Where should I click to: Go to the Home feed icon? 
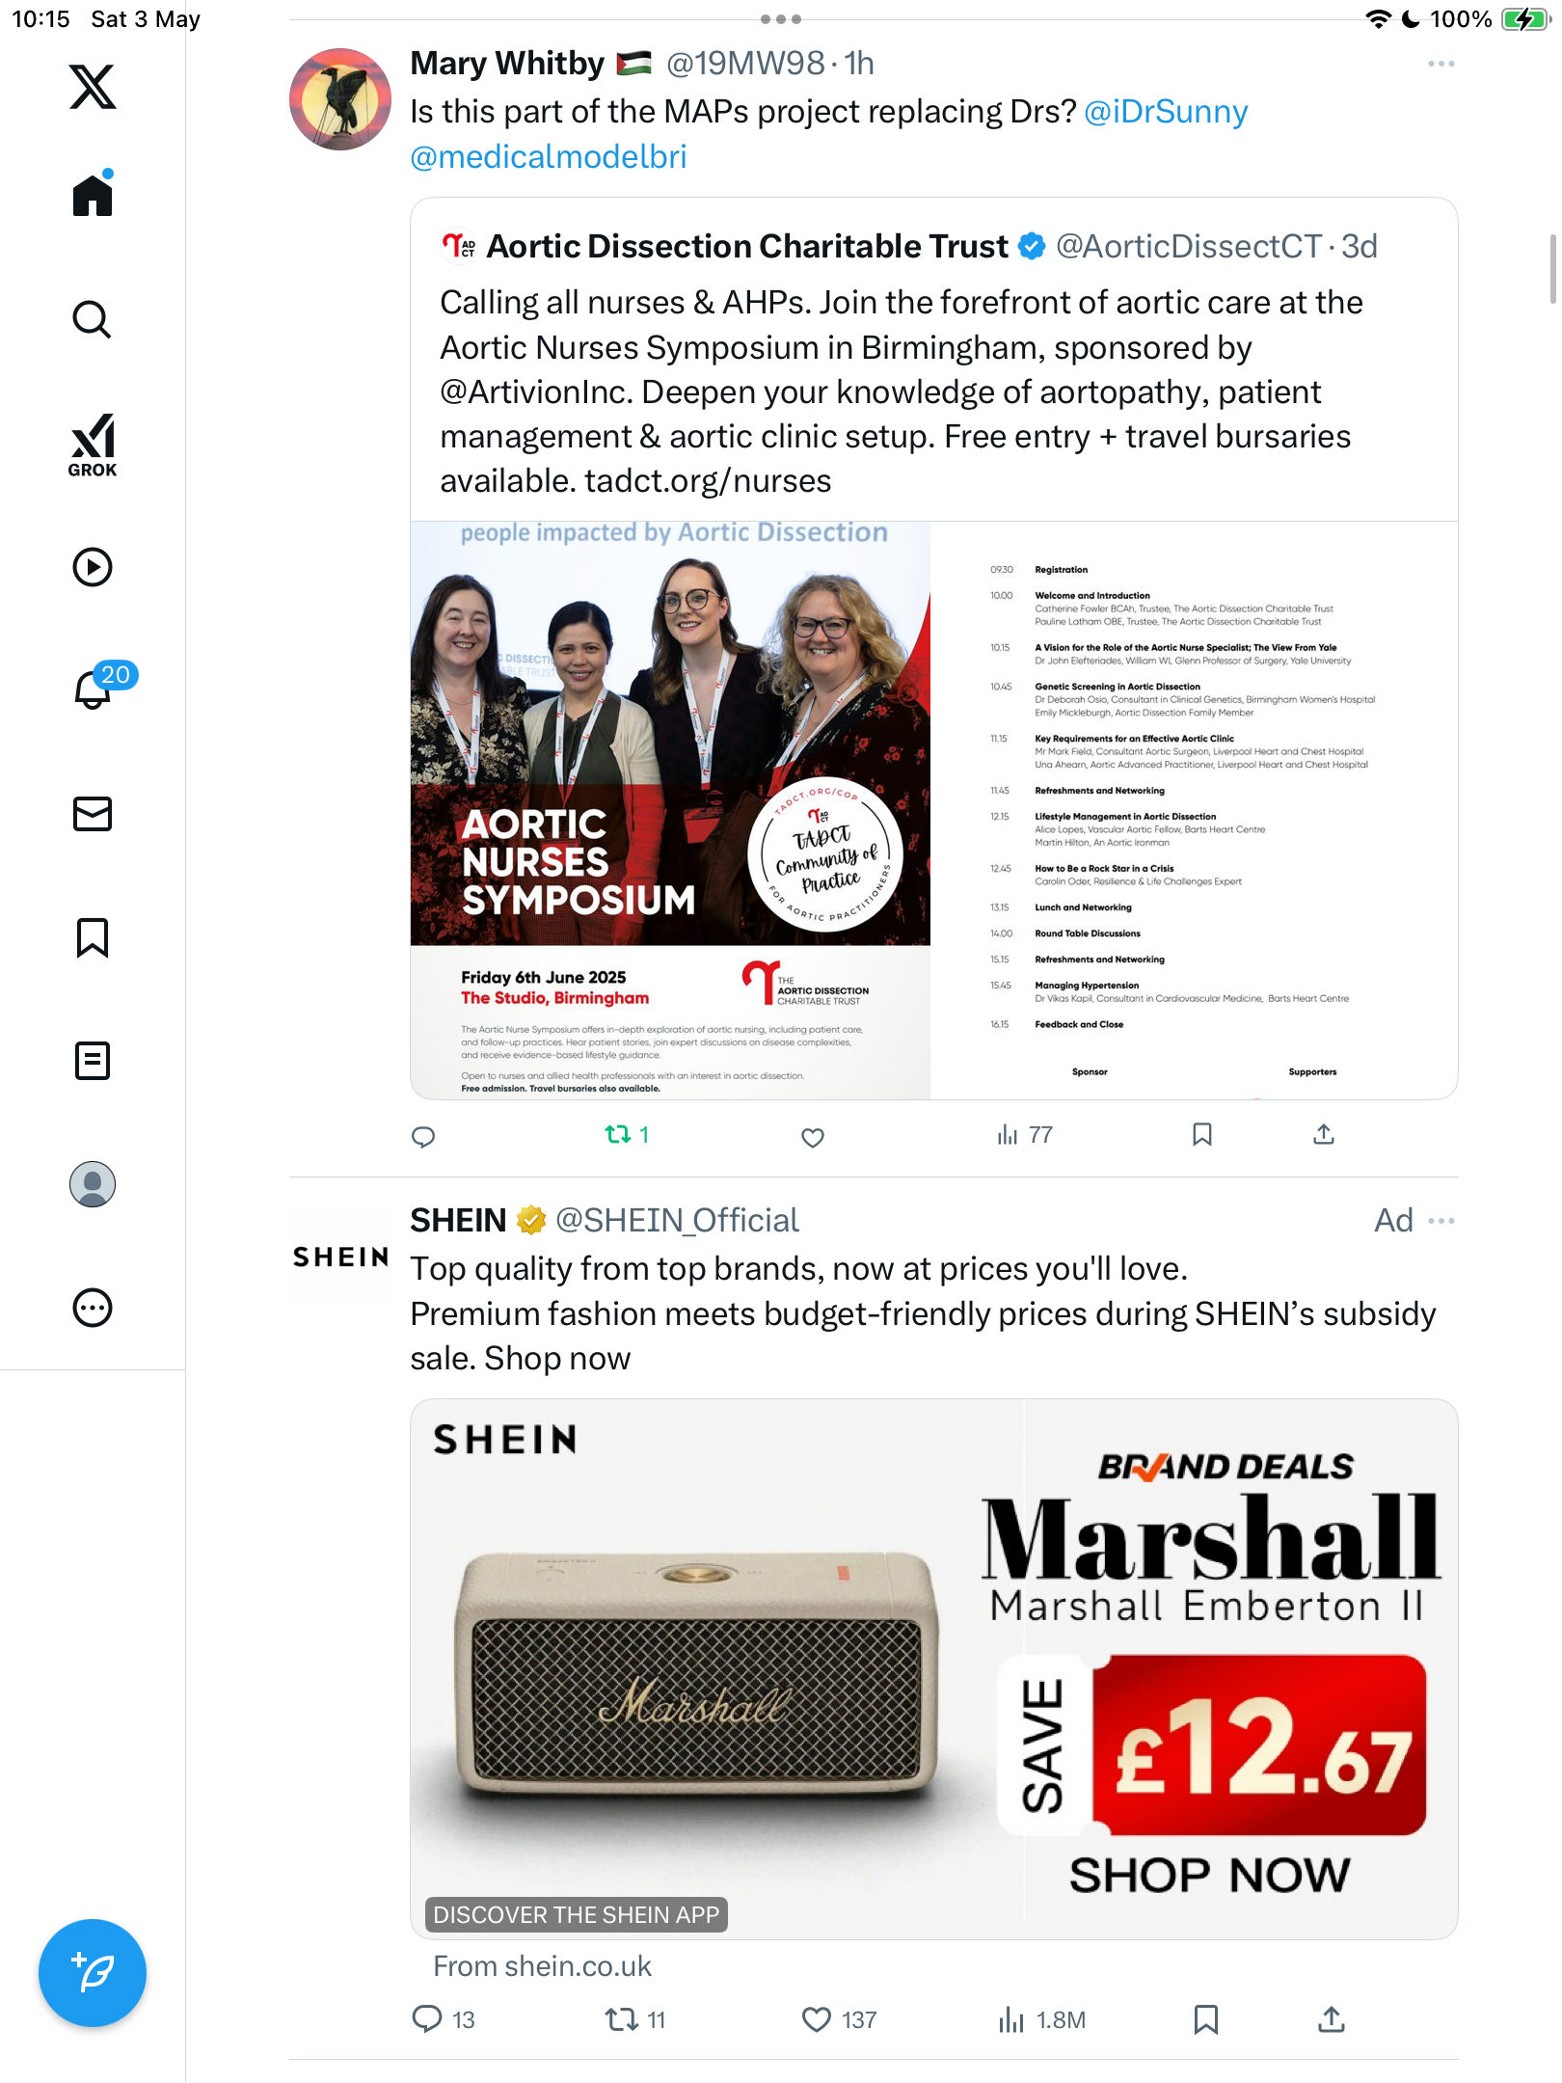93,194
